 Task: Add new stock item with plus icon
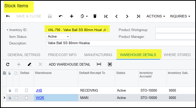(x=72, y=16)
